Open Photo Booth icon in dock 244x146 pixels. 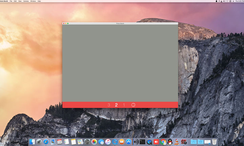184,142
